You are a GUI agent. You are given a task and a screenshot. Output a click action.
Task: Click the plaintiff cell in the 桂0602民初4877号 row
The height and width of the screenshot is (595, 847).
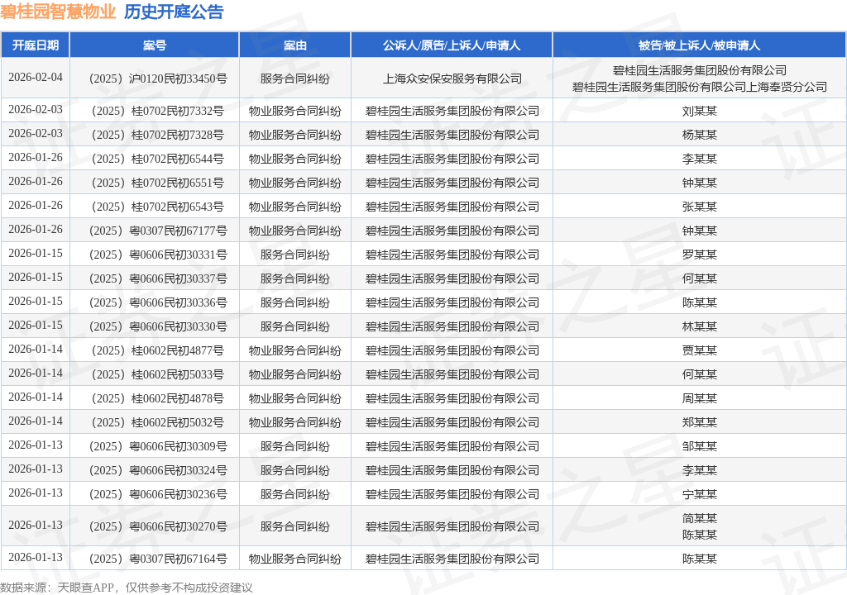[452, 351]
